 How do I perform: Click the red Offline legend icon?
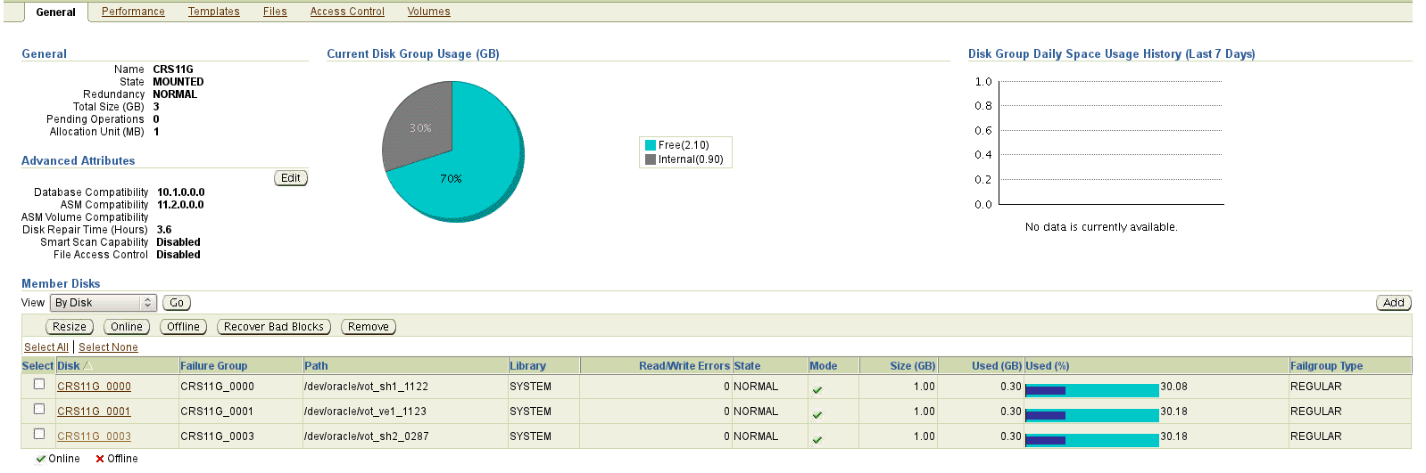[100, 459]
